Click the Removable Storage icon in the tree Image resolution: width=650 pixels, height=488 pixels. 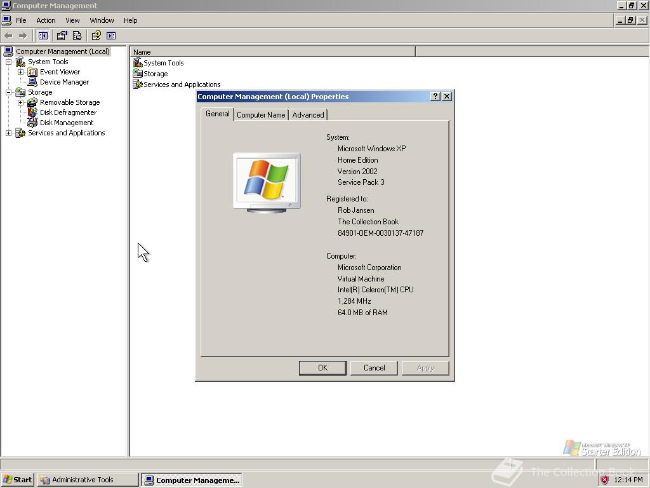click(x=32, y=102)
